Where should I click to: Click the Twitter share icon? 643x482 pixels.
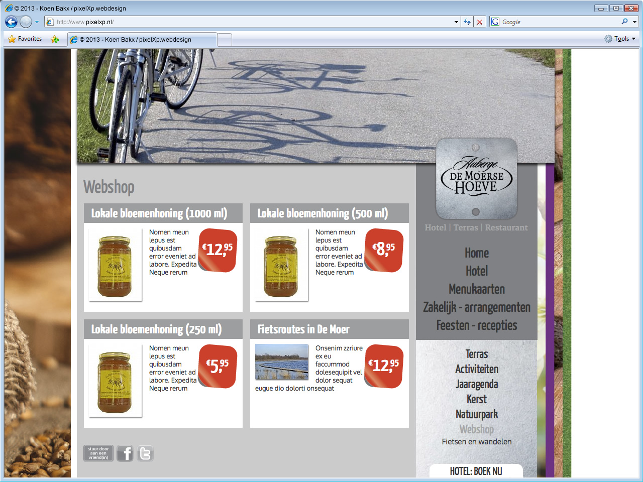coord(145,453)
